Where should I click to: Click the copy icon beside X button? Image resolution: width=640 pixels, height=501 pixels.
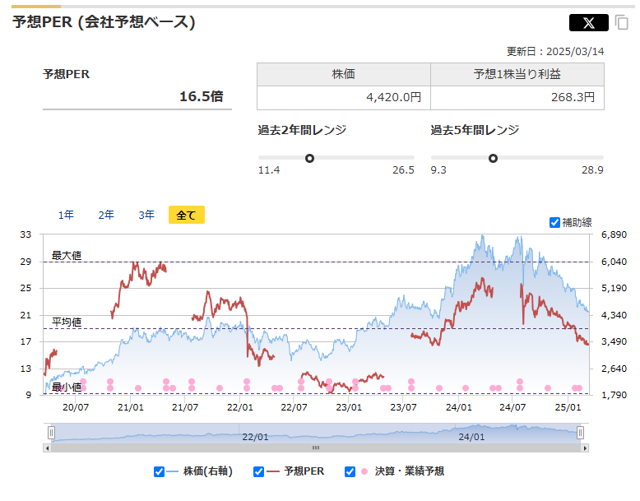[621, 23]
